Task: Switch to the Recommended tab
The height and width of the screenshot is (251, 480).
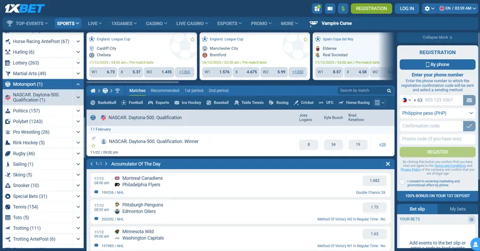Action: pyautogui.click(x=165, y=91)
